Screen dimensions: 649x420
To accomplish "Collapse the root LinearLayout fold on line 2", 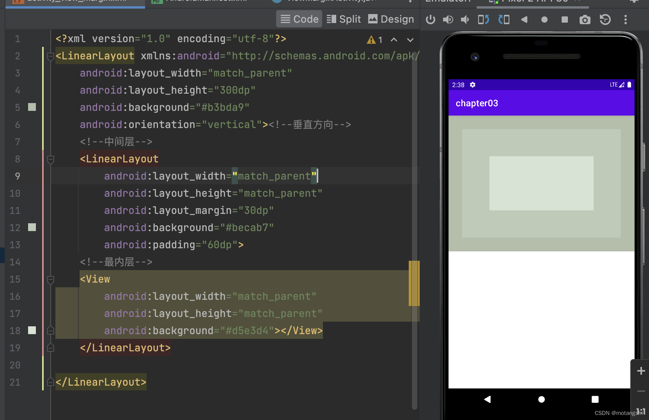I will [50, 56].
